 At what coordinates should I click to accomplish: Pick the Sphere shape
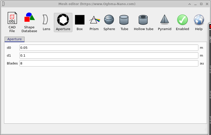click(x=109, y=22)
